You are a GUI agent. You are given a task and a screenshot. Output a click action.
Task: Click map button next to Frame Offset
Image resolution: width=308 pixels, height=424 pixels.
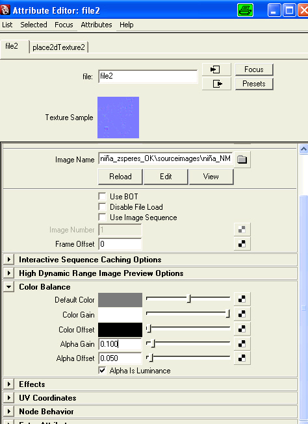coord(242,244)
